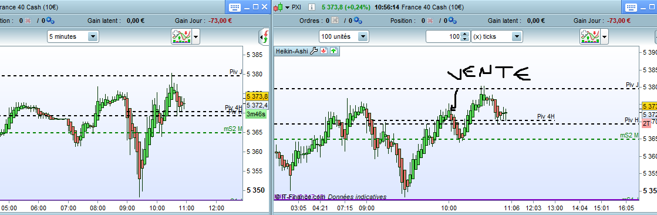The height and width of the screenshot is (215, 657).
Task: Click mS2 M label in right chart
Action: tap(629, 135)
